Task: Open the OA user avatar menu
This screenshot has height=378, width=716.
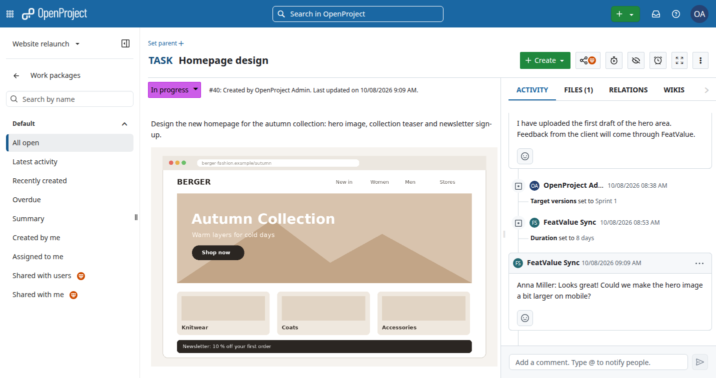Action: tap(699, 14)
